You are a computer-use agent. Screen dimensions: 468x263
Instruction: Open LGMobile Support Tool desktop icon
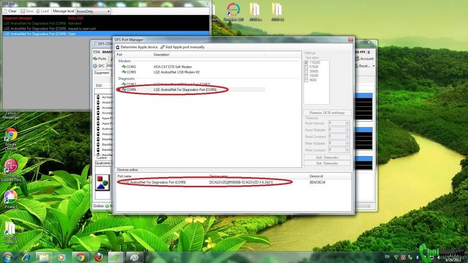click(11, 170)
